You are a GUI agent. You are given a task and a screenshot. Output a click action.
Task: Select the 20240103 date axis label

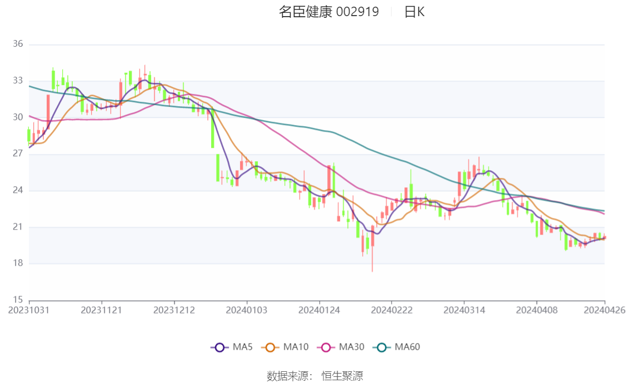click(x=247, y=310)
